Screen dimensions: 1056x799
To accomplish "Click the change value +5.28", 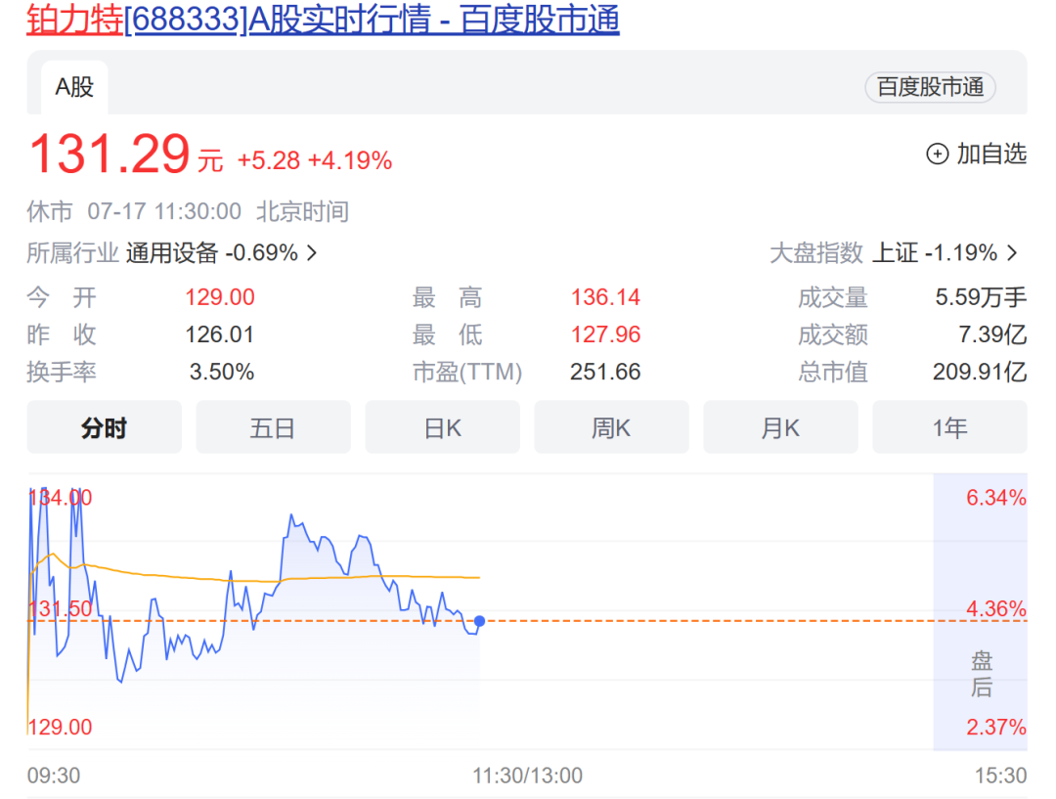I will [x=269, y=160].
